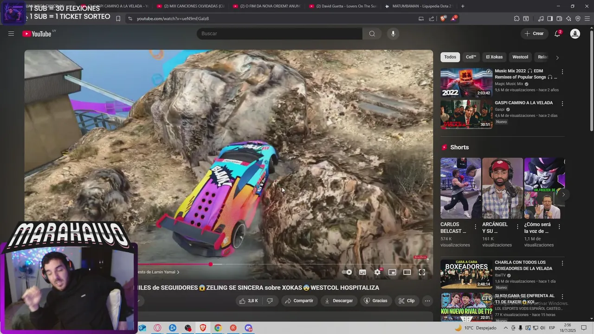Image resolution: width=594 pixels, height=334 pixels.
Task: Open Music Mix 2022 video thumbnail
Action: point(466,83)
